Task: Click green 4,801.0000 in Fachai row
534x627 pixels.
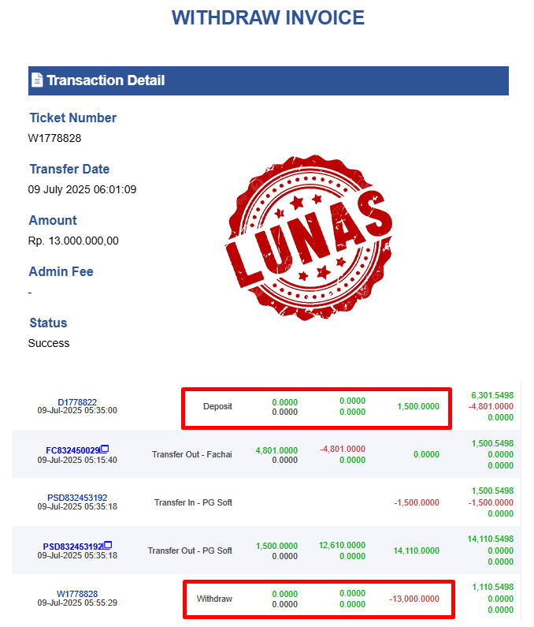Action: coord(276,450)
